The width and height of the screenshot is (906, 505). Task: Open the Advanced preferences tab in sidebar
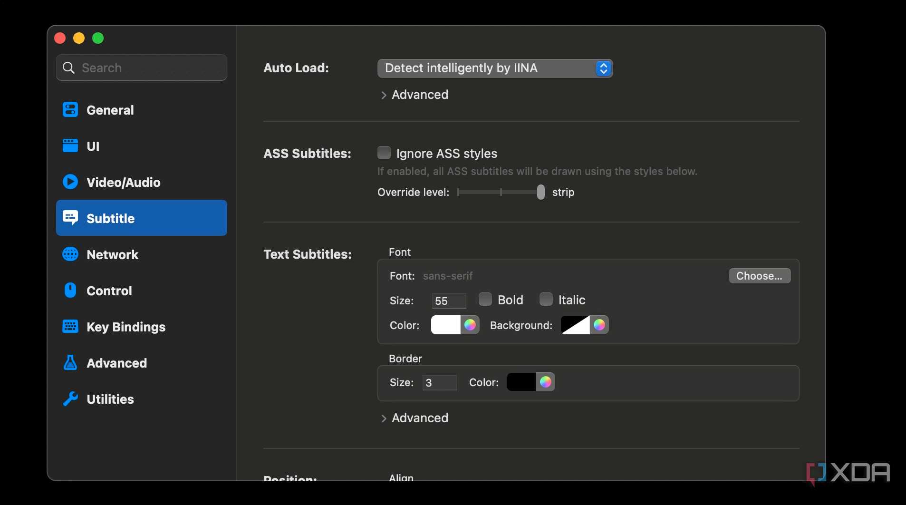point(142,363)
